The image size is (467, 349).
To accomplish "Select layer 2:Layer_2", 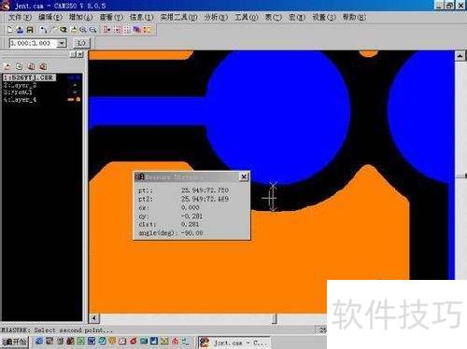I will tap(21, 85).
